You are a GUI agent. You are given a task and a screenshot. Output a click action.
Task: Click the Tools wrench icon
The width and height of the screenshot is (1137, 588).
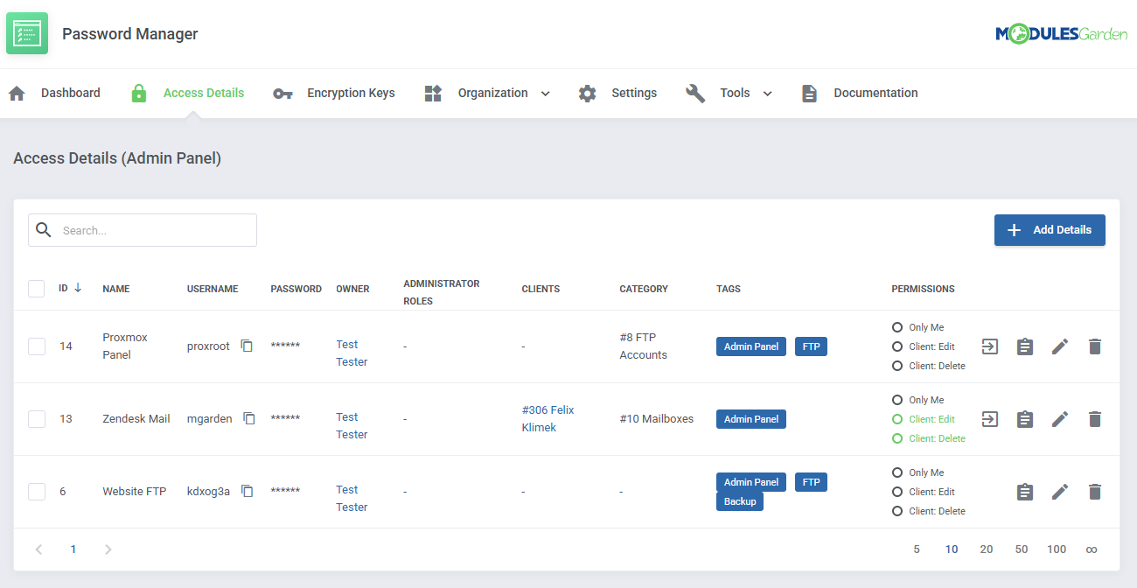click(695, 94)
